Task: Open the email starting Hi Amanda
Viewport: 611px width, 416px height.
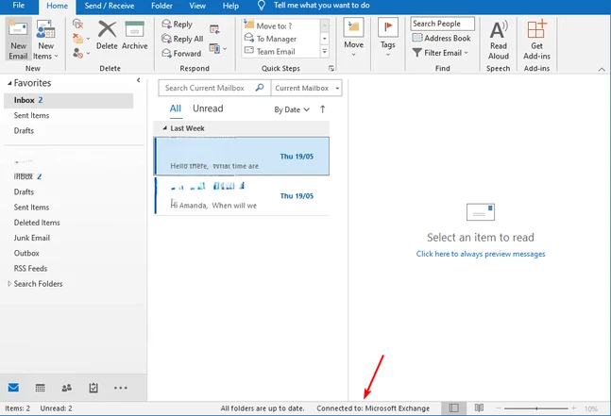Action: [242, 196]
